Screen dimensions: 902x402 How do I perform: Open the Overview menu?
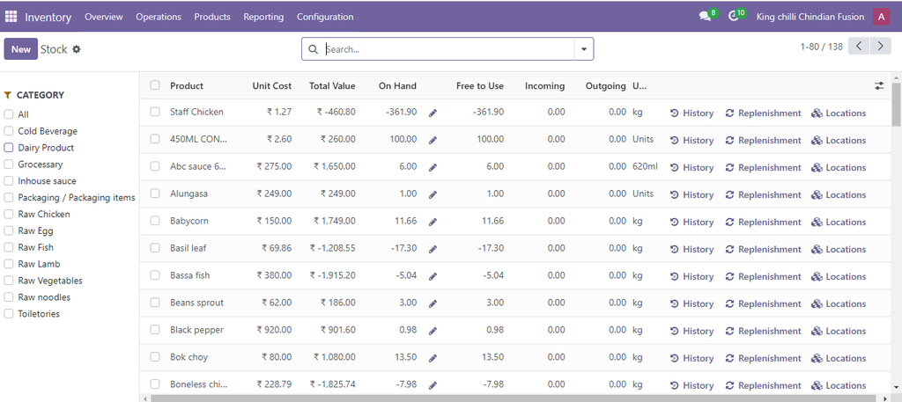[104, 17]
